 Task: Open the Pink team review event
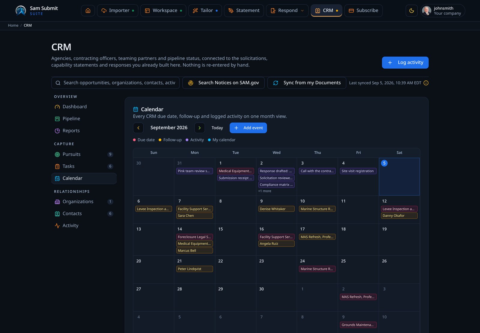(x=195, y=171)
